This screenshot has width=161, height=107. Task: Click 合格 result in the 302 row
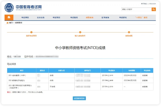click(x=52, y=80)
